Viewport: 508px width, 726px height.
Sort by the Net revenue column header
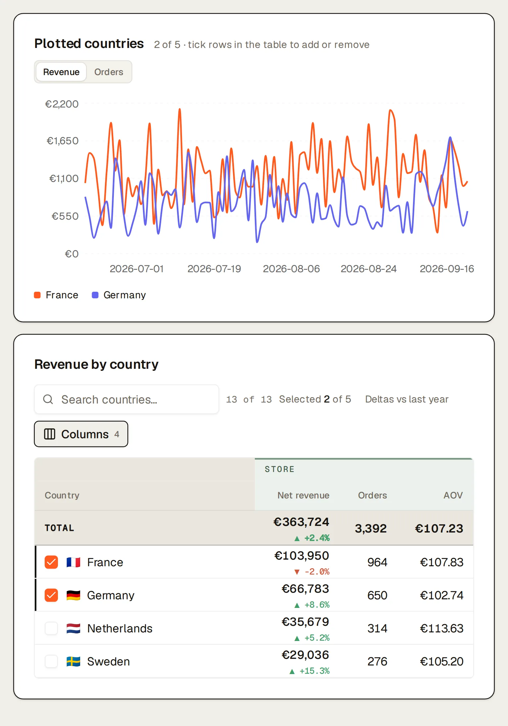coord(303,495)
